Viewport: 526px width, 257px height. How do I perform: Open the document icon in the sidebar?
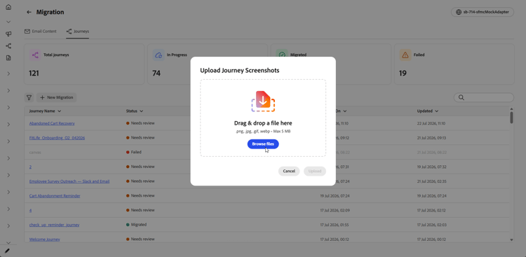[x=8, y=58]
